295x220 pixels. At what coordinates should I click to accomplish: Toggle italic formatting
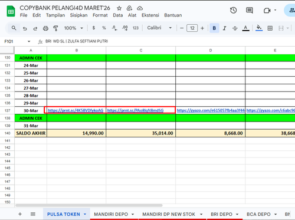point(224,28)
